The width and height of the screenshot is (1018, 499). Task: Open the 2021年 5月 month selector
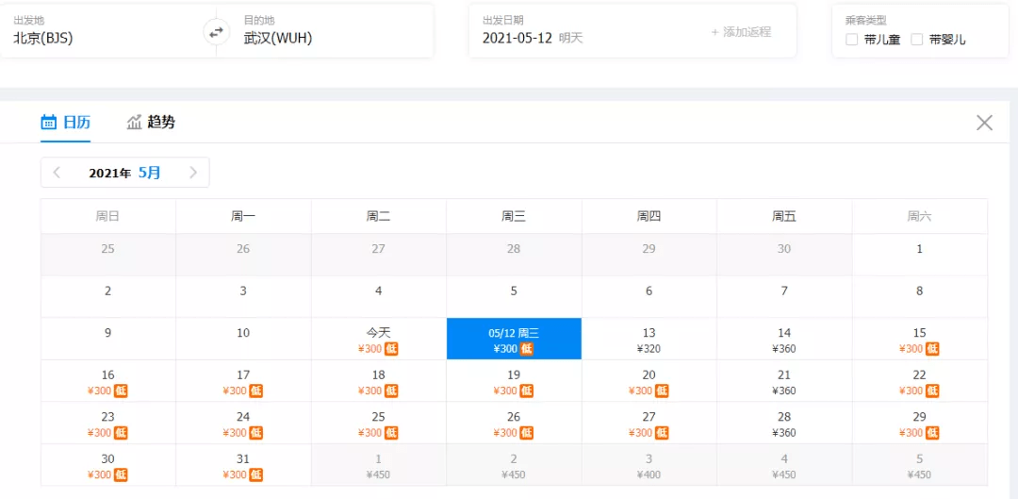click(x=124, y=173)
